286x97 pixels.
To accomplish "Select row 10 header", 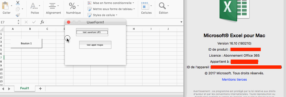I will (x=2, y=70).
